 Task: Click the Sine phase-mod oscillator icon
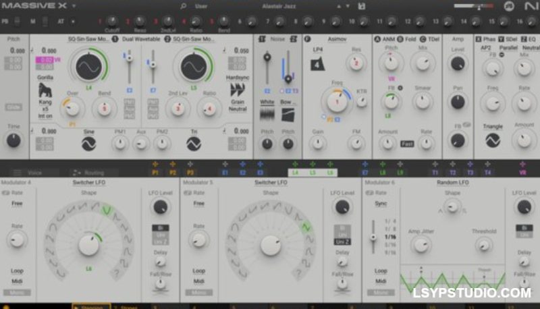tap(88, 144)
